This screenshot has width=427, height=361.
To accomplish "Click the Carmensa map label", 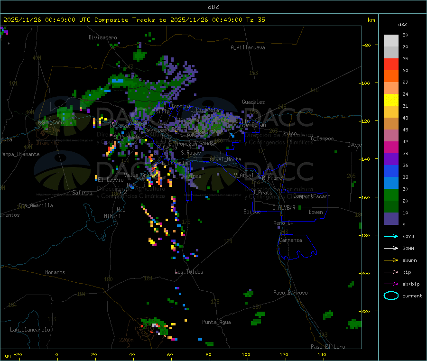I will pyautogui.click(x=290, y=240).
